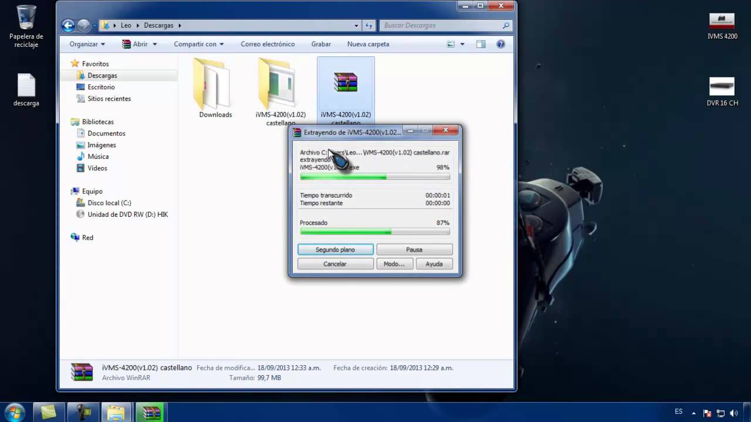
Task: Open Escritorio in navigation pane
Action: tap(101, 87)
